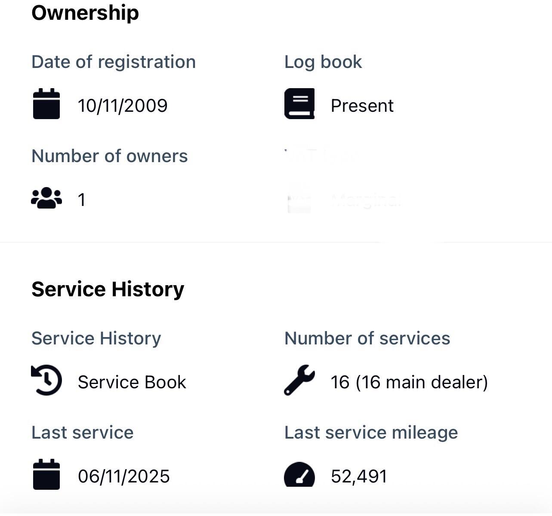The image size is (552, 516).
Task: Click the Number of services label
Action: coord(367,338)
